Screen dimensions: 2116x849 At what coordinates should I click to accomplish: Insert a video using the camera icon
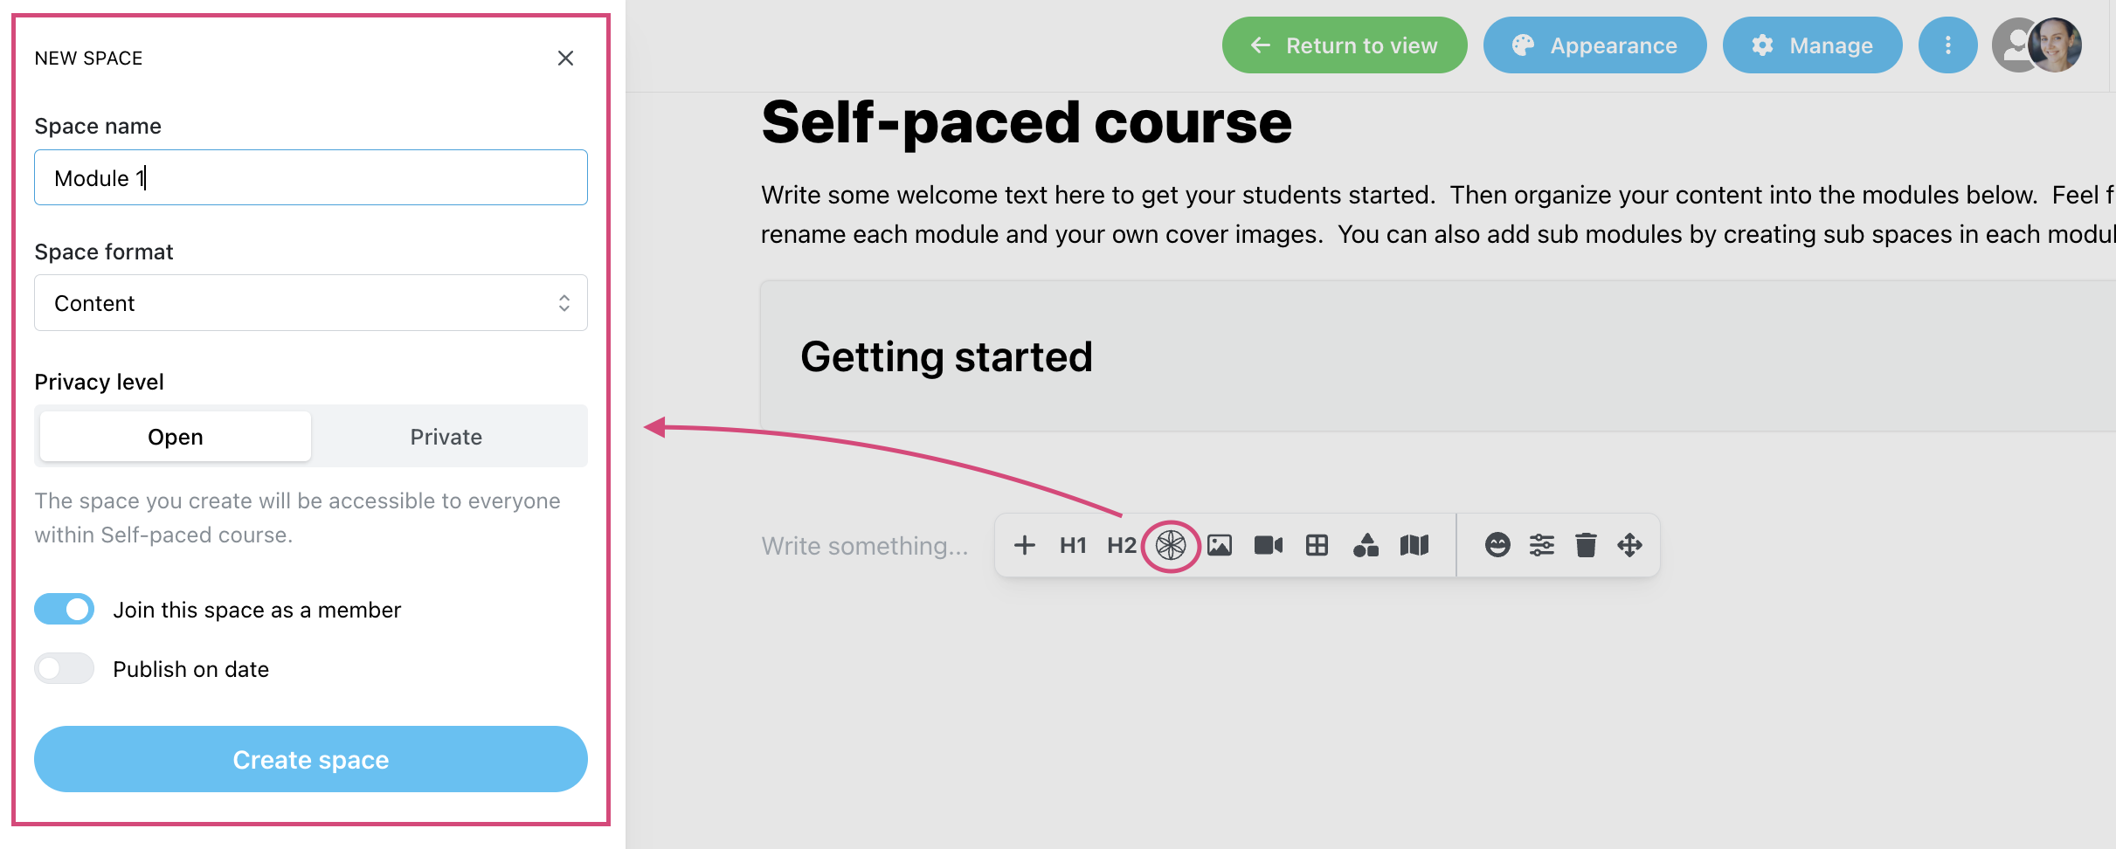pyautogui.click(x=1269, y=546)
